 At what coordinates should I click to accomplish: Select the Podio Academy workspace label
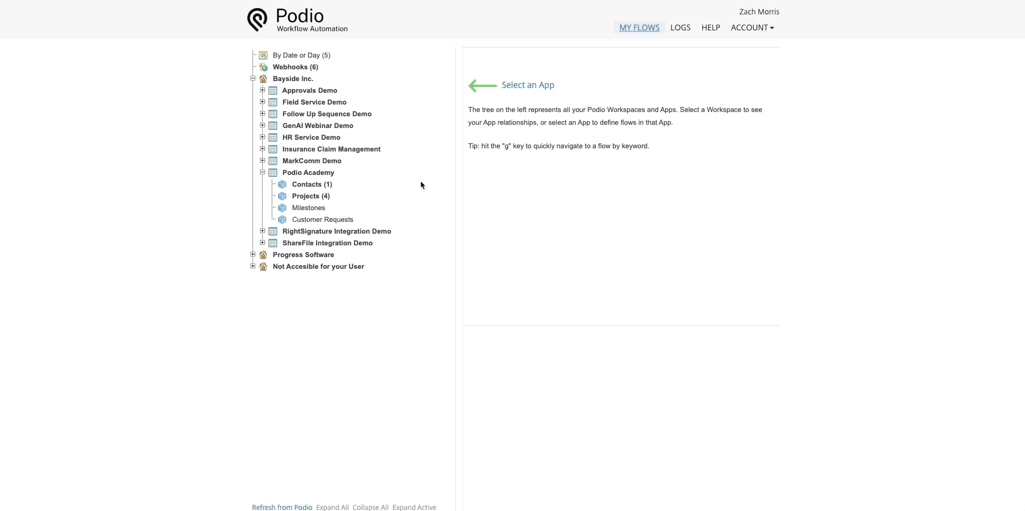[308, 173]
